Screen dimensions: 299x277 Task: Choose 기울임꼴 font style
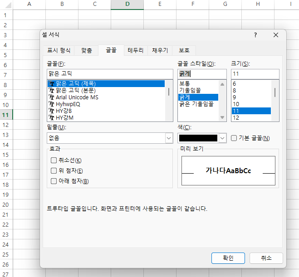(x=198, y=91)
